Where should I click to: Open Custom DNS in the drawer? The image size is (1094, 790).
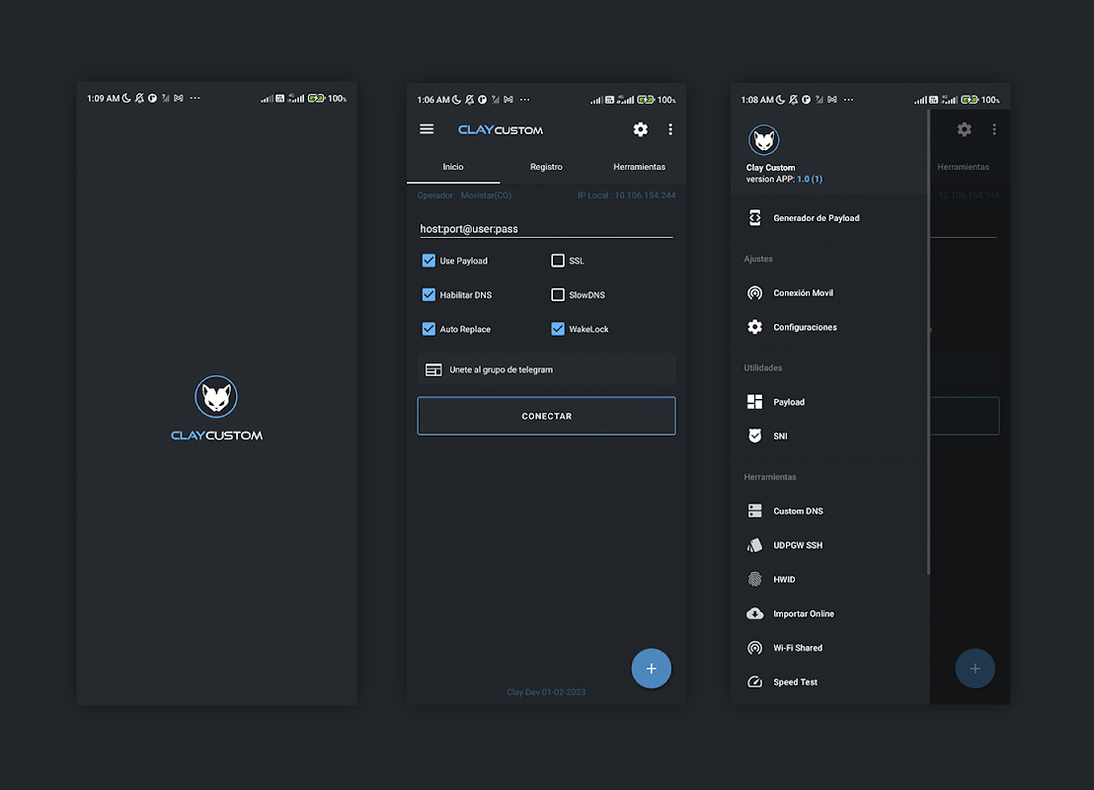830,511
